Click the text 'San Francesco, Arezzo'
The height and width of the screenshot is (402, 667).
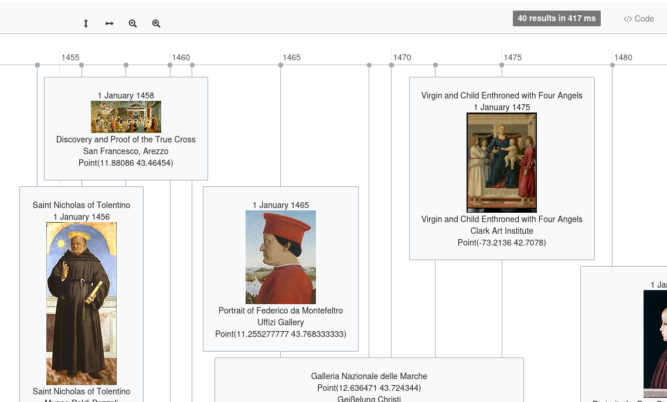126,151
